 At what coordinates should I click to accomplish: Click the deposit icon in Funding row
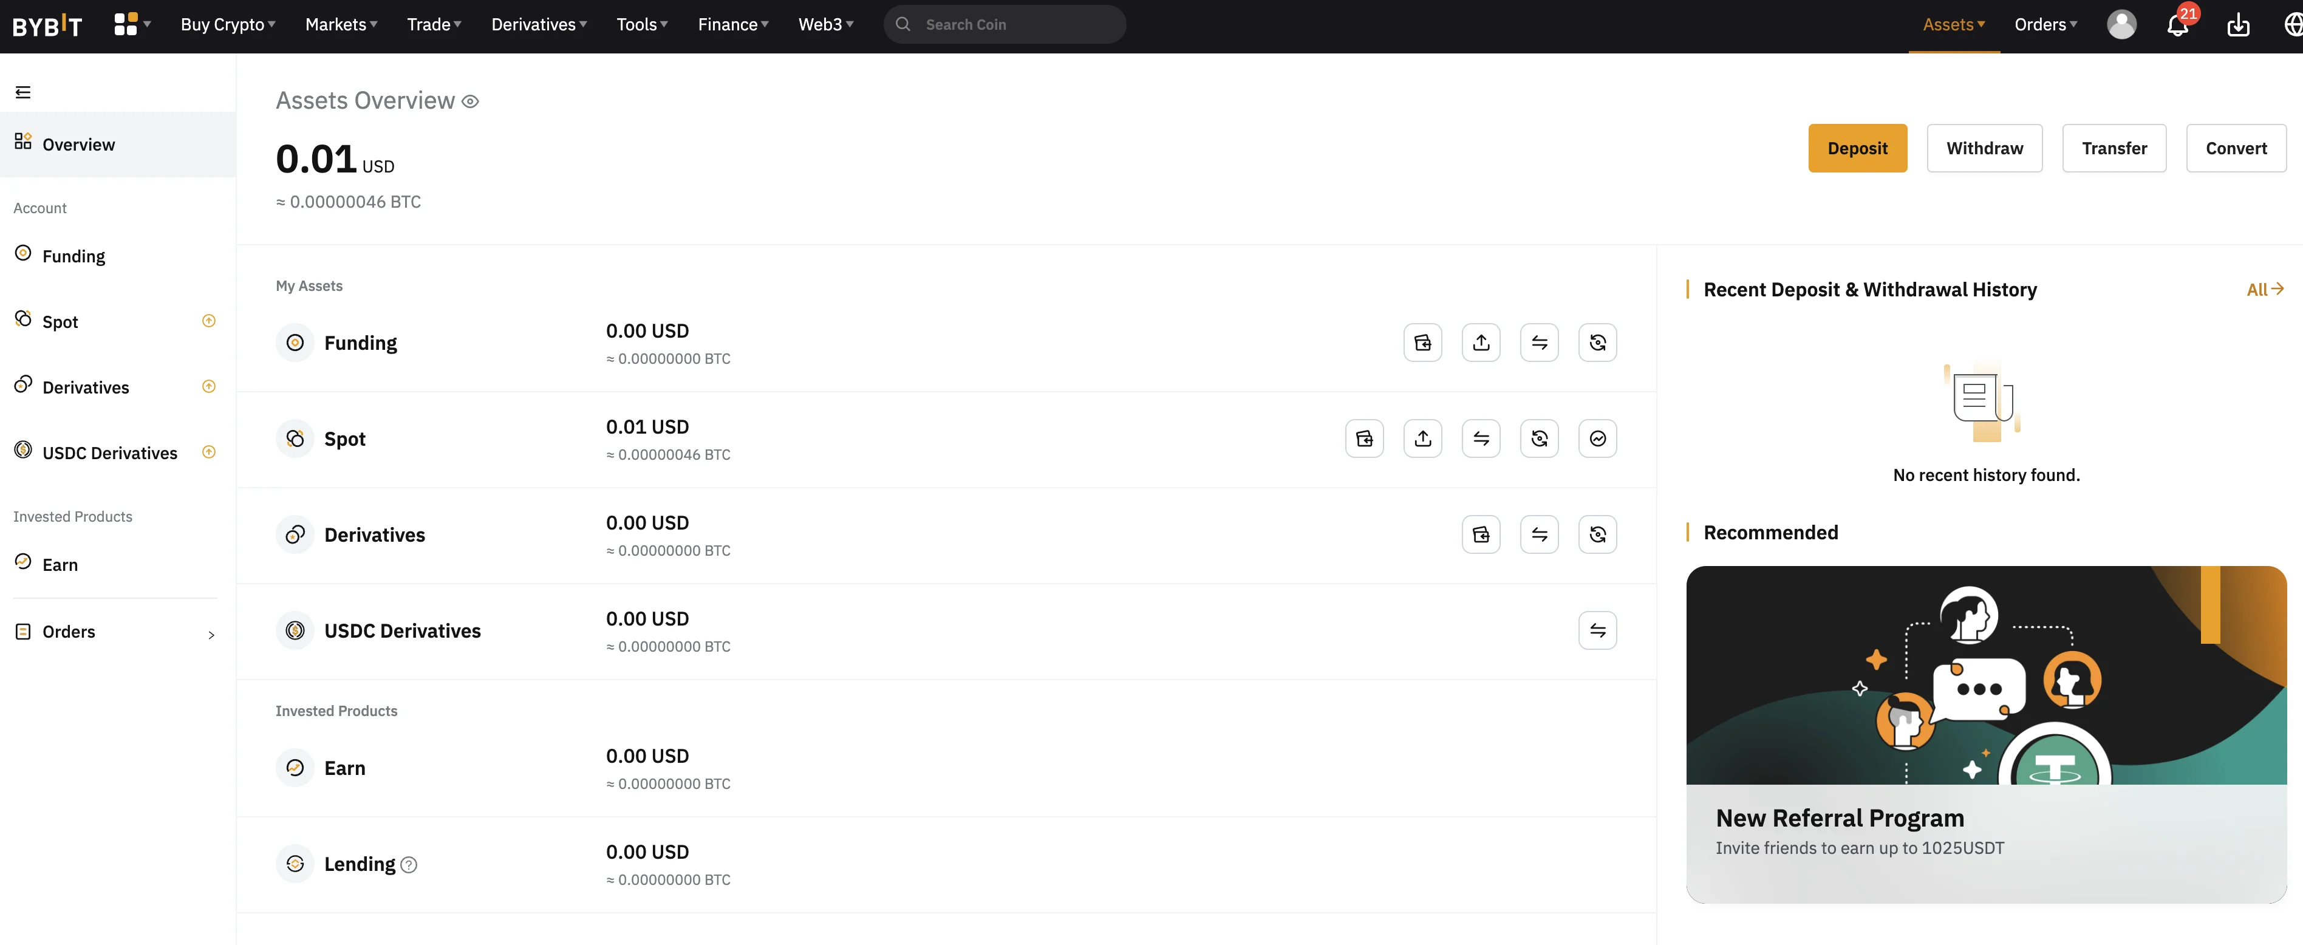pyautogui.click(x=1422, y=343)
